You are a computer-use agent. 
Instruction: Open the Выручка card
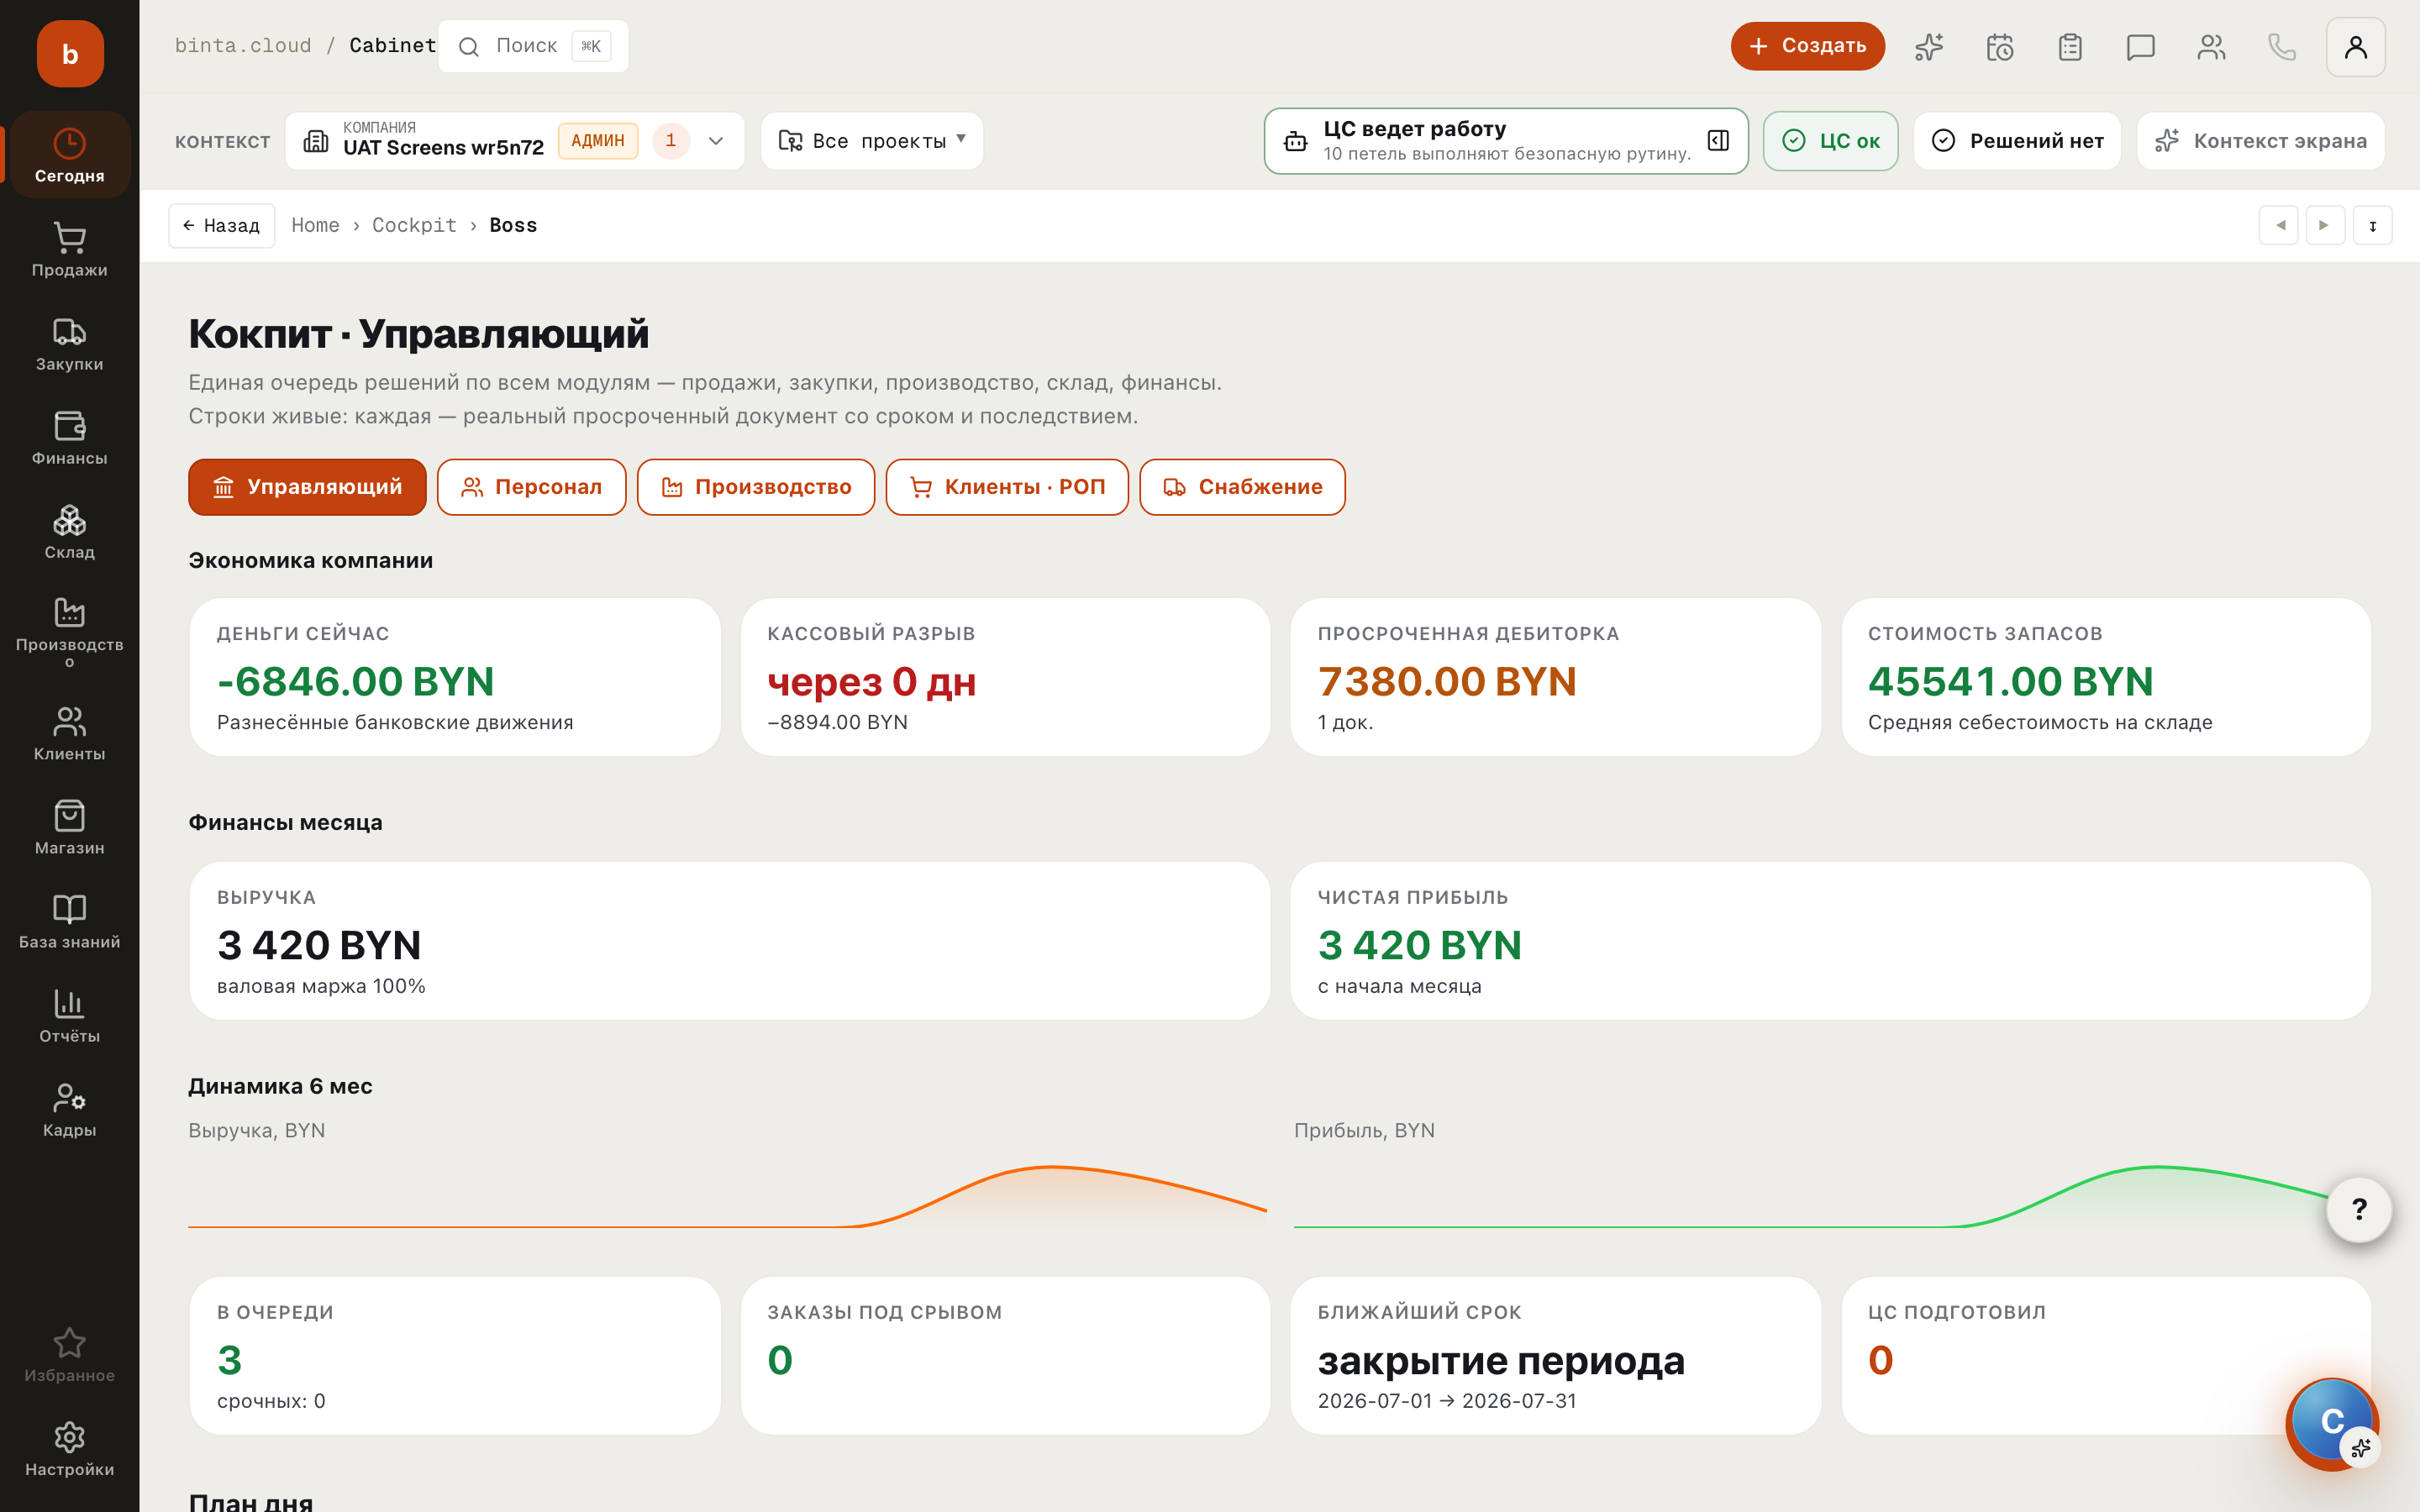pos(730,941)
